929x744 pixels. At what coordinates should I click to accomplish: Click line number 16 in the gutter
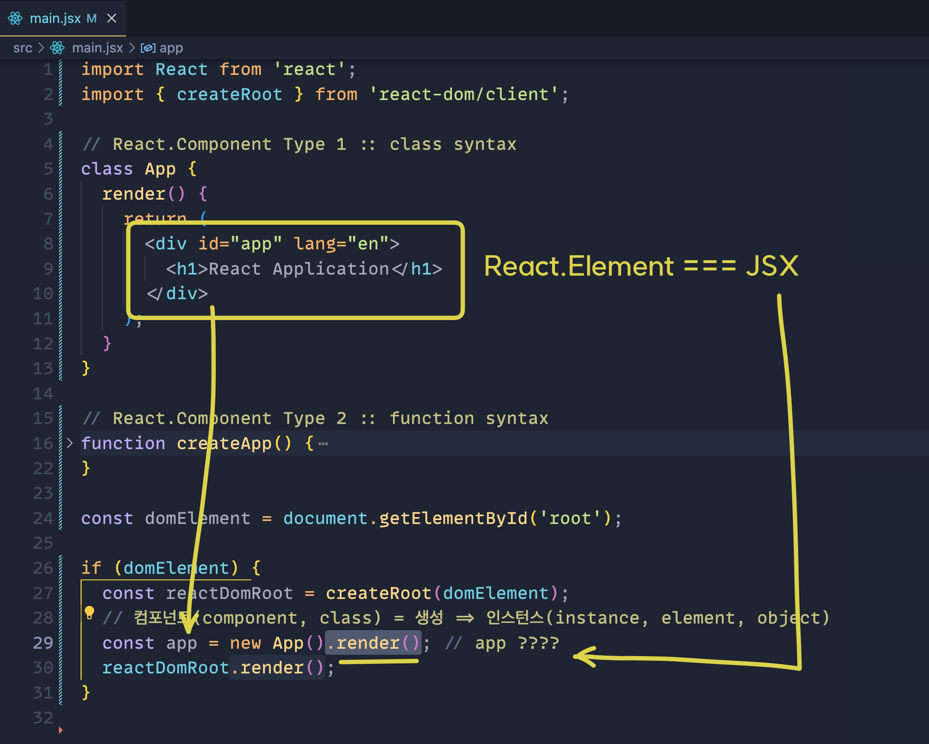tap(43, 443)
